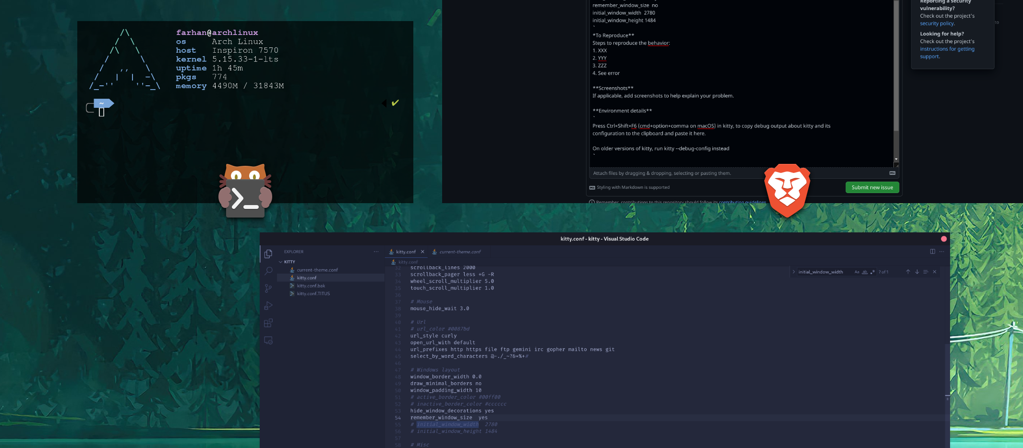Viewport: 1023px width, 448px height.
Task: Open Source Control view in VS Code
Action: coord(268,288)
